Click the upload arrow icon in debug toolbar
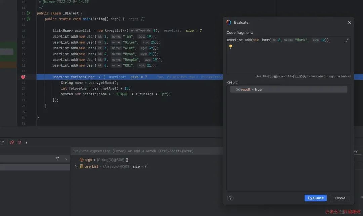This screenshot has width=363, height=216. point(3,142)
